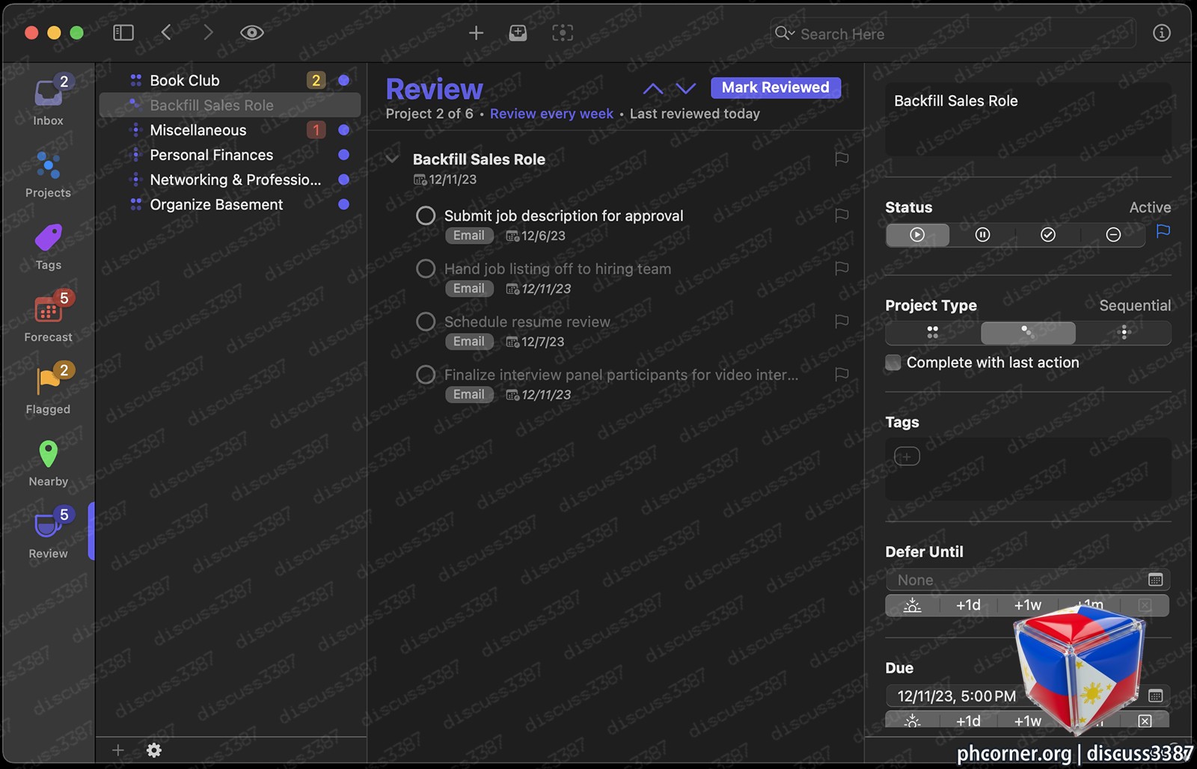Image resolution: width=1197 pixels, height=769 pixels.
Task: Complete Hand job listing off task
Action: pyautogui.click(x=426, y=269)
